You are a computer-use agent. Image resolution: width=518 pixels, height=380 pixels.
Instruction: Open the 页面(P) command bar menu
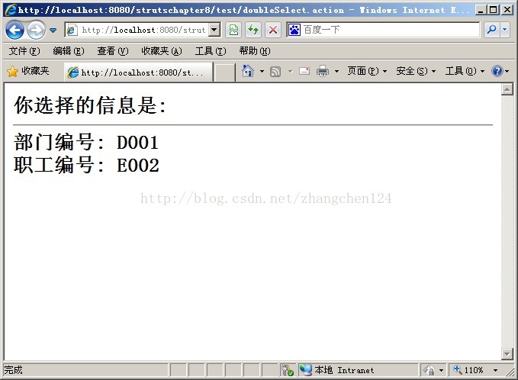click(367, 71)
